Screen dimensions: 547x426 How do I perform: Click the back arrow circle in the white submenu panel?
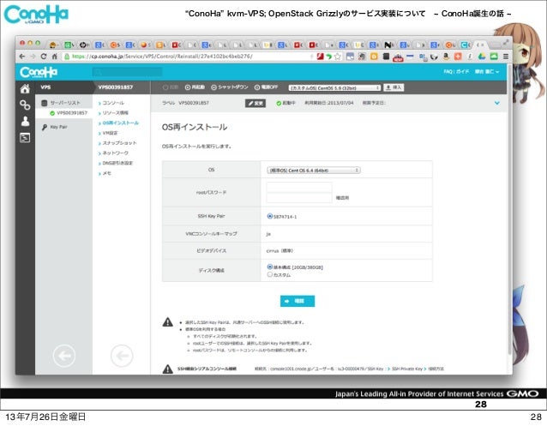click(x=122, y=356)
